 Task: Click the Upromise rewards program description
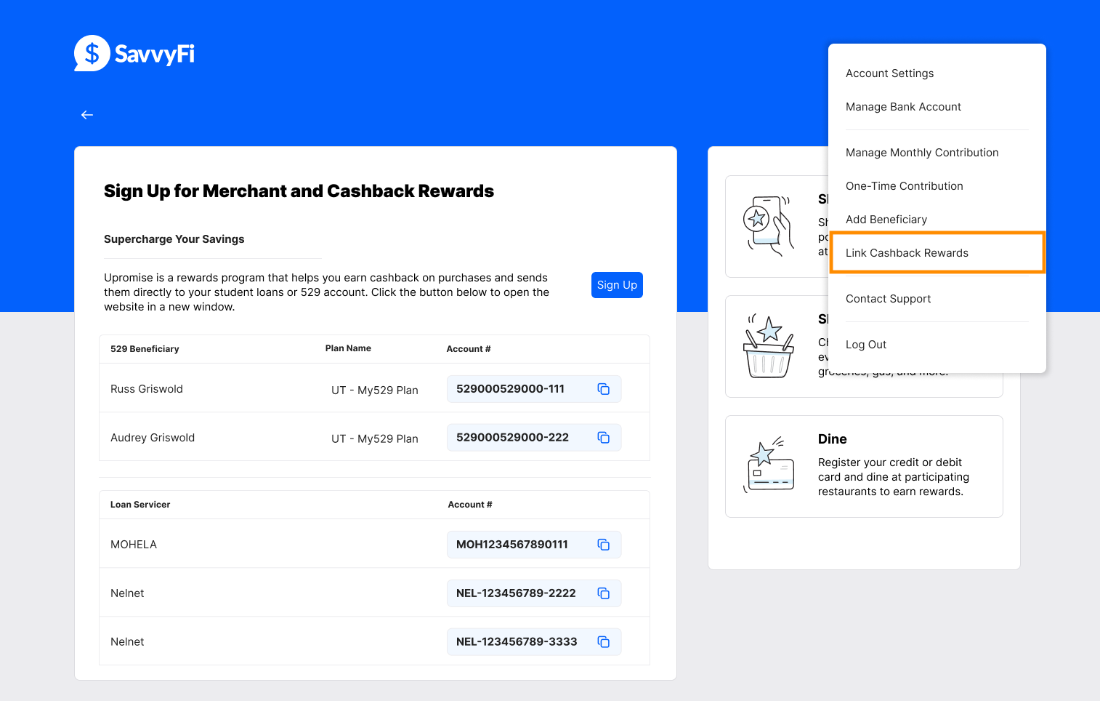point(327,292)
